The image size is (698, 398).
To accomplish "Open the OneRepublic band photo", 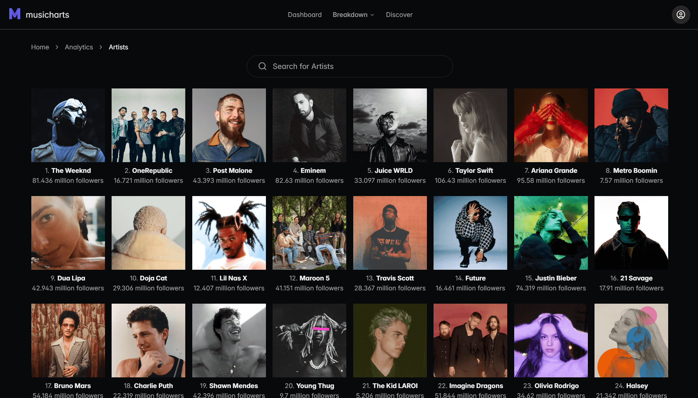I will [148, 125].
